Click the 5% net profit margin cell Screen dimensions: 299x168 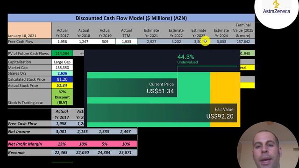click(x=105, y=144)
